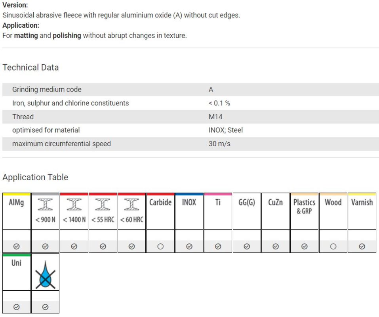Click the Uni material tile

(17, 272)
